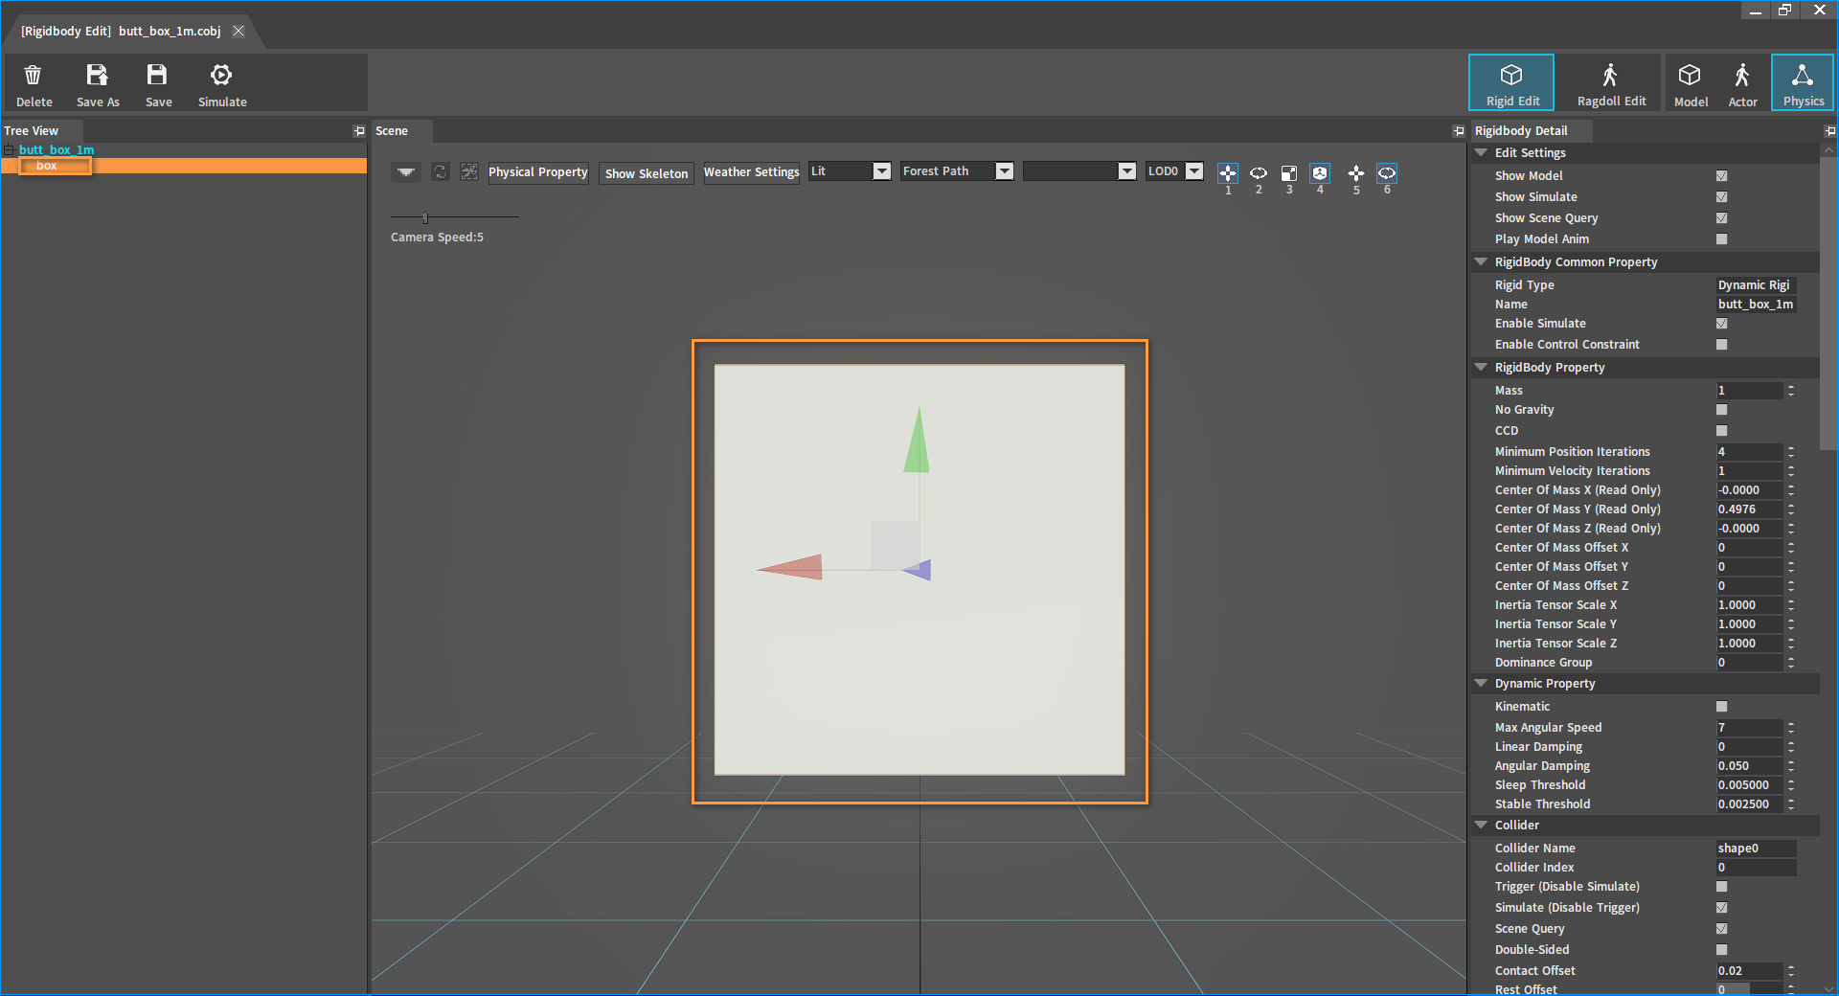Pin the Scene panel

coord(1459,131)
